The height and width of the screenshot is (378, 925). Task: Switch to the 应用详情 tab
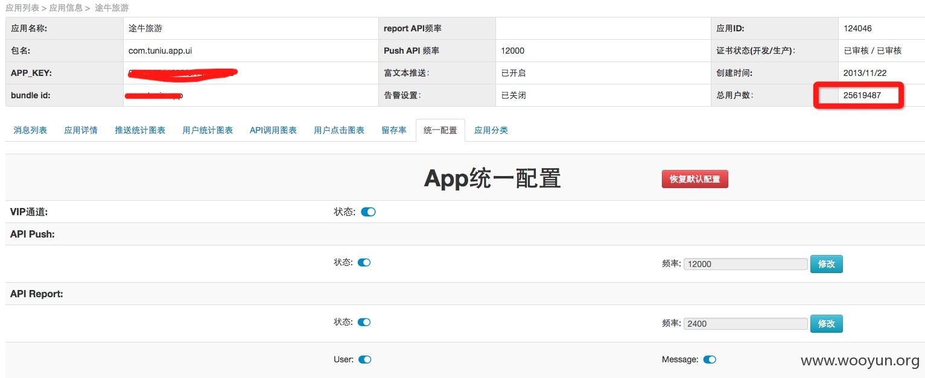click(81, 130)
